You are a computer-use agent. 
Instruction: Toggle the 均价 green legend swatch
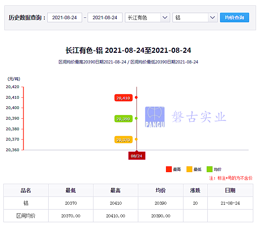[x=209, y=169]
